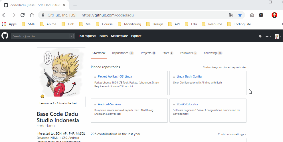Switch to the Repositories tab

(x=123, y=53)
